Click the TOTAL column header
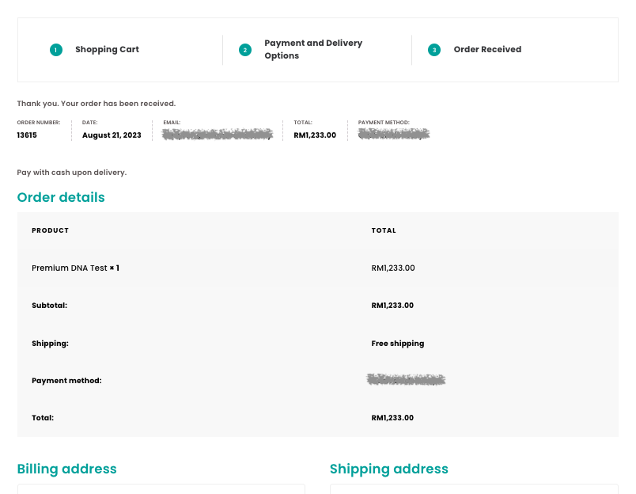The image size is (636, 494). point(384,230)
